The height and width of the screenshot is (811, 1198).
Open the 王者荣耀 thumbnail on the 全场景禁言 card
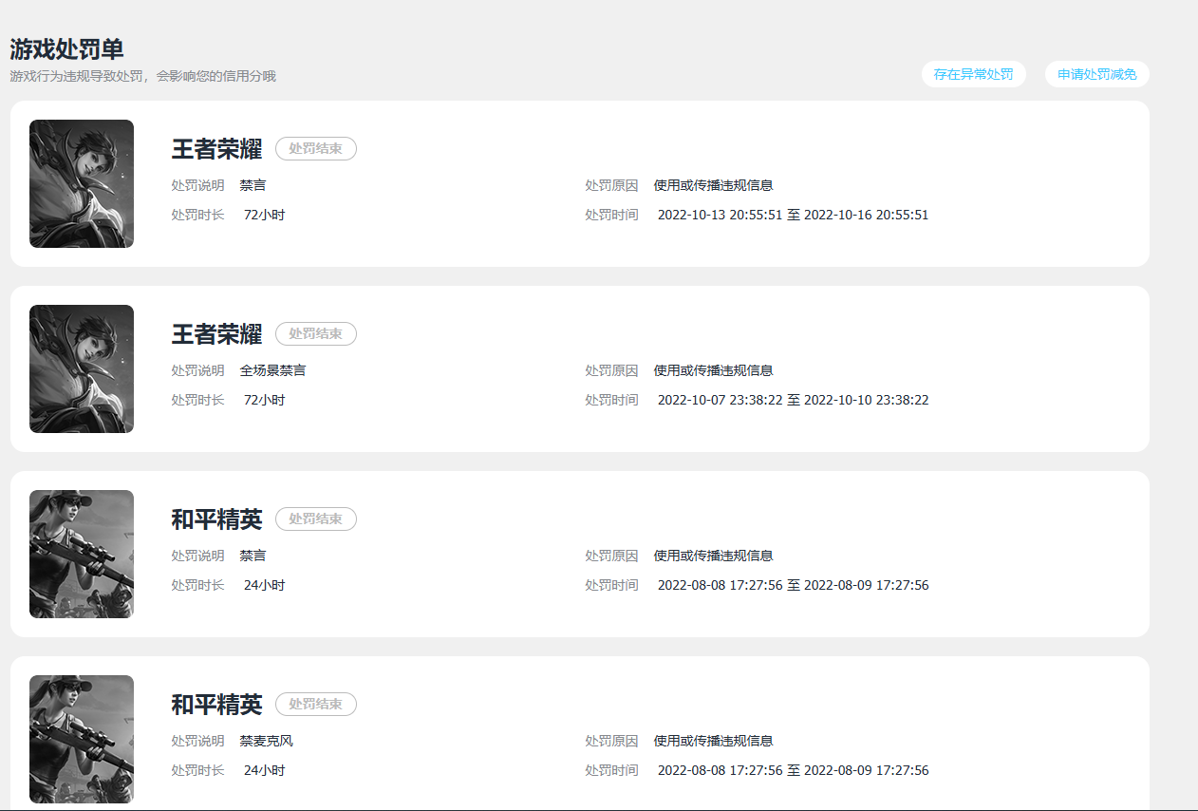[x=82, y=368]
